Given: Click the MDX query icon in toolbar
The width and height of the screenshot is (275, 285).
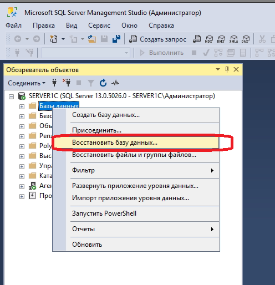Looking at the screenshot, I should point(209,39).
